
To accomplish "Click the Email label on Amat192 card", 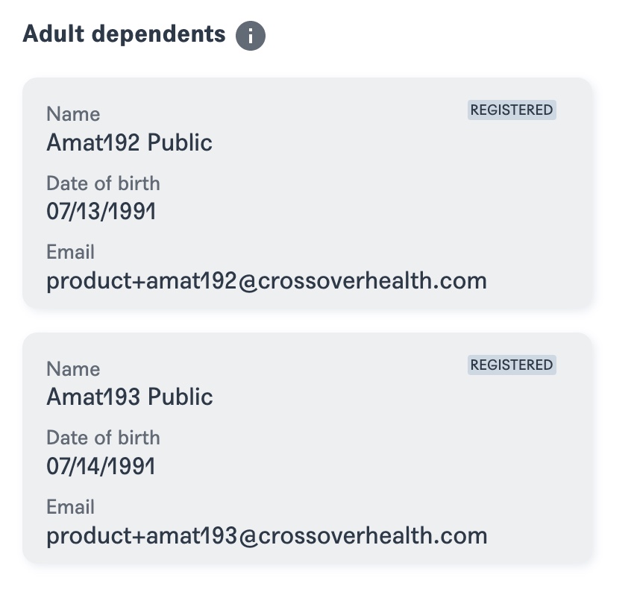I will pyautogui.click(x=71, y=252).
